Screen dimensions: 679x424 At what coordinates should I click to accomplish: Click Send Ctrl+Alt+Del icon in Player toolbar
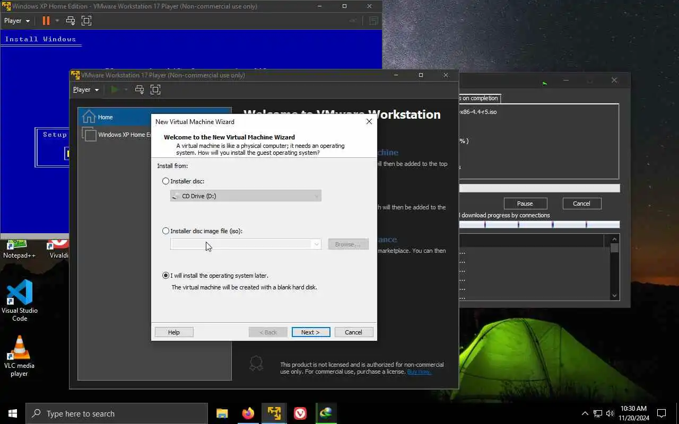tap(140, 90)
